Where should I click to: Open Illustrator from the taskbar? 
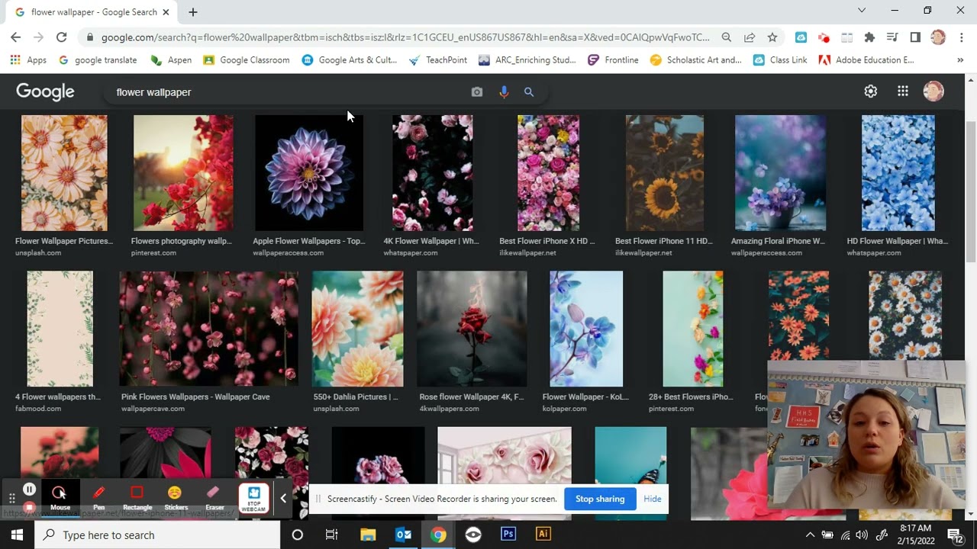(543, 535)
